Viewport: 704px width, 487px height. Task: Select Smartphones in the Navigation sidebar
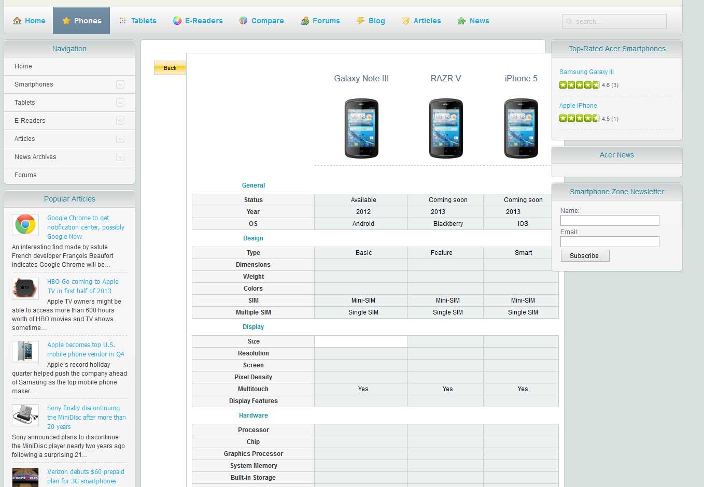[69, 84]
